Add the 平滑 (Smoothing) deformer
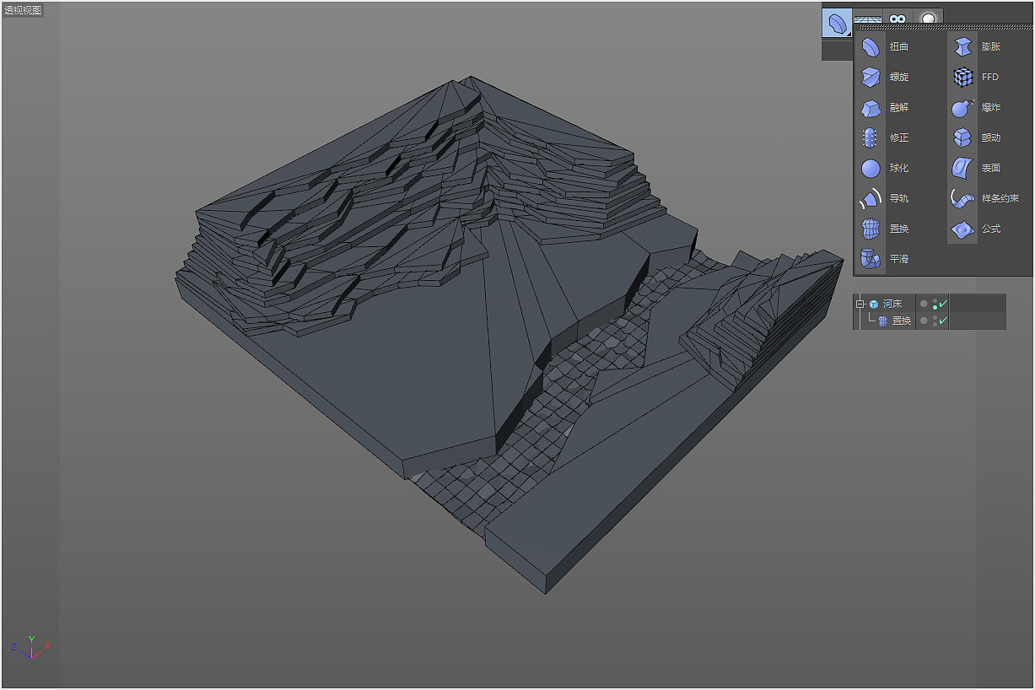Viewport: 1035px width, 690px height. 886,260
